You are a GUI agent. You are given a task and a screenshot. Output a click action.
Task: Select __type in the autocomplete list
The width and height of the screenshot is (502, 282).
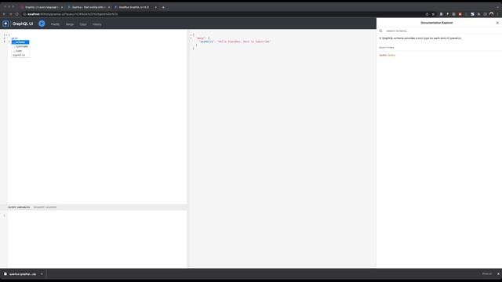click(x=20, y=50)
